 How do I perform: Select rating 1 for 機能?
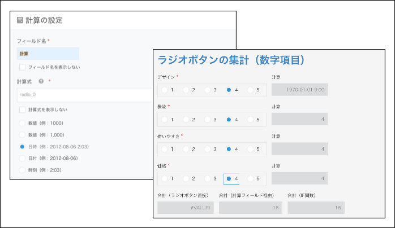pyautogui.click(x=165, y=120)
